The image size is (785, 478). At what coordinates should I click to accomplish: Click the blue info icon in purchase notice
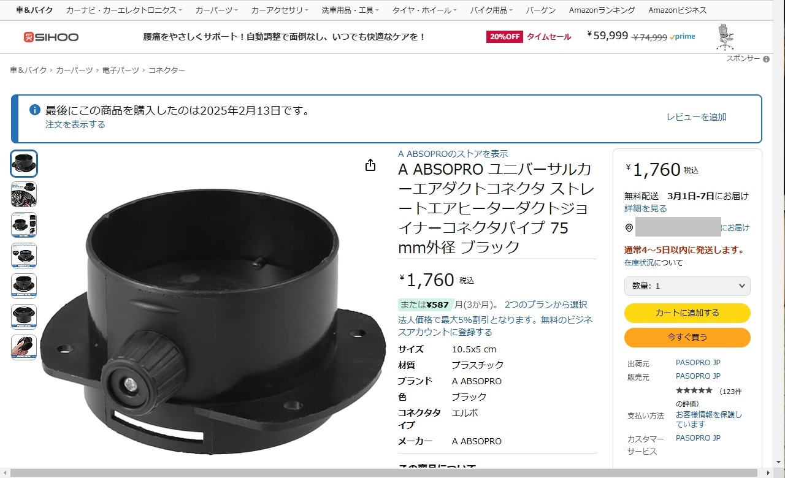pyautogui.click(x=35, y=110)
